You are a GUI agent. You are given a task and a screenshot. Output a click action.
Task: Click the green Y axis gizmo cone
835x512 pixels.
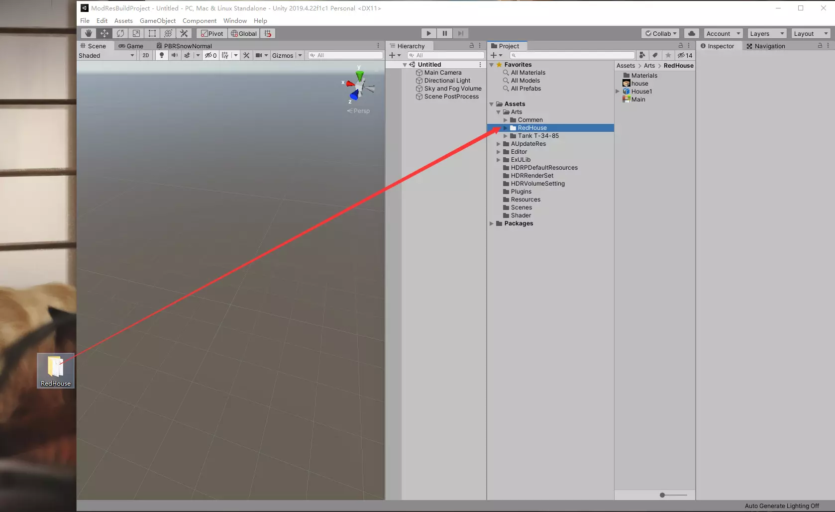click(359, 76)
